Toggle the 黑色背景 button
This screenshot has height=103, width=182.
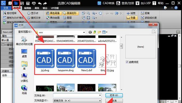coord(54,13)
